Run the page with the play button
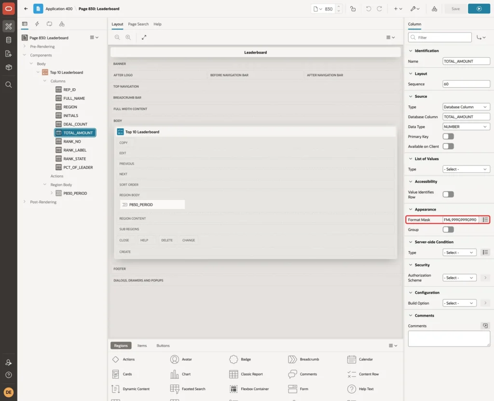The height and width of the screenshot is (401, 494). [x=479, y=9]
